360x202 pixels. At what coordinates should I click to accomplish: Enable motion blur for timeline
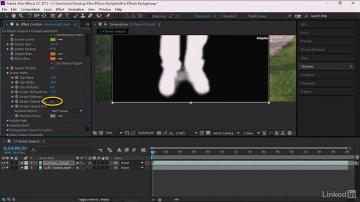(134, 150)
